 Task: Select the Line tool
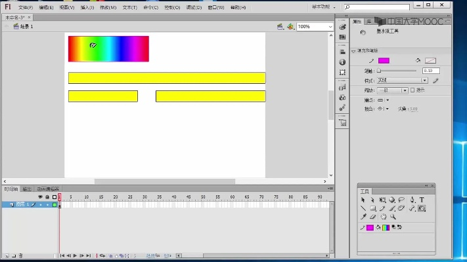coord(363,208)
